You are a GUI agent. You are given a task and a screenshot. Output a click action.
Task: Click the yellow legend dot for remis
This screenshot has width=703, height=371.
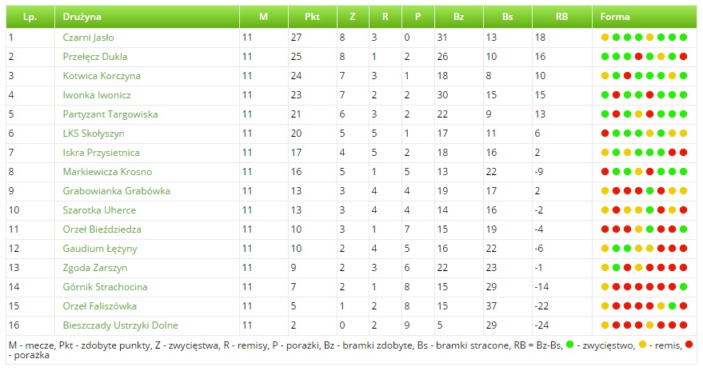[x=642, y=345]
